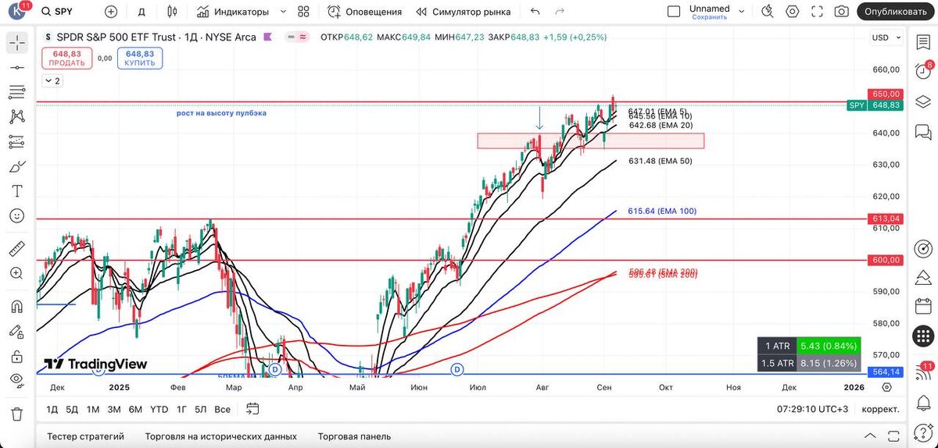Click the Сохранить link under Unnamed
This screenshot has height=448, width=938.
coord(709,17)
